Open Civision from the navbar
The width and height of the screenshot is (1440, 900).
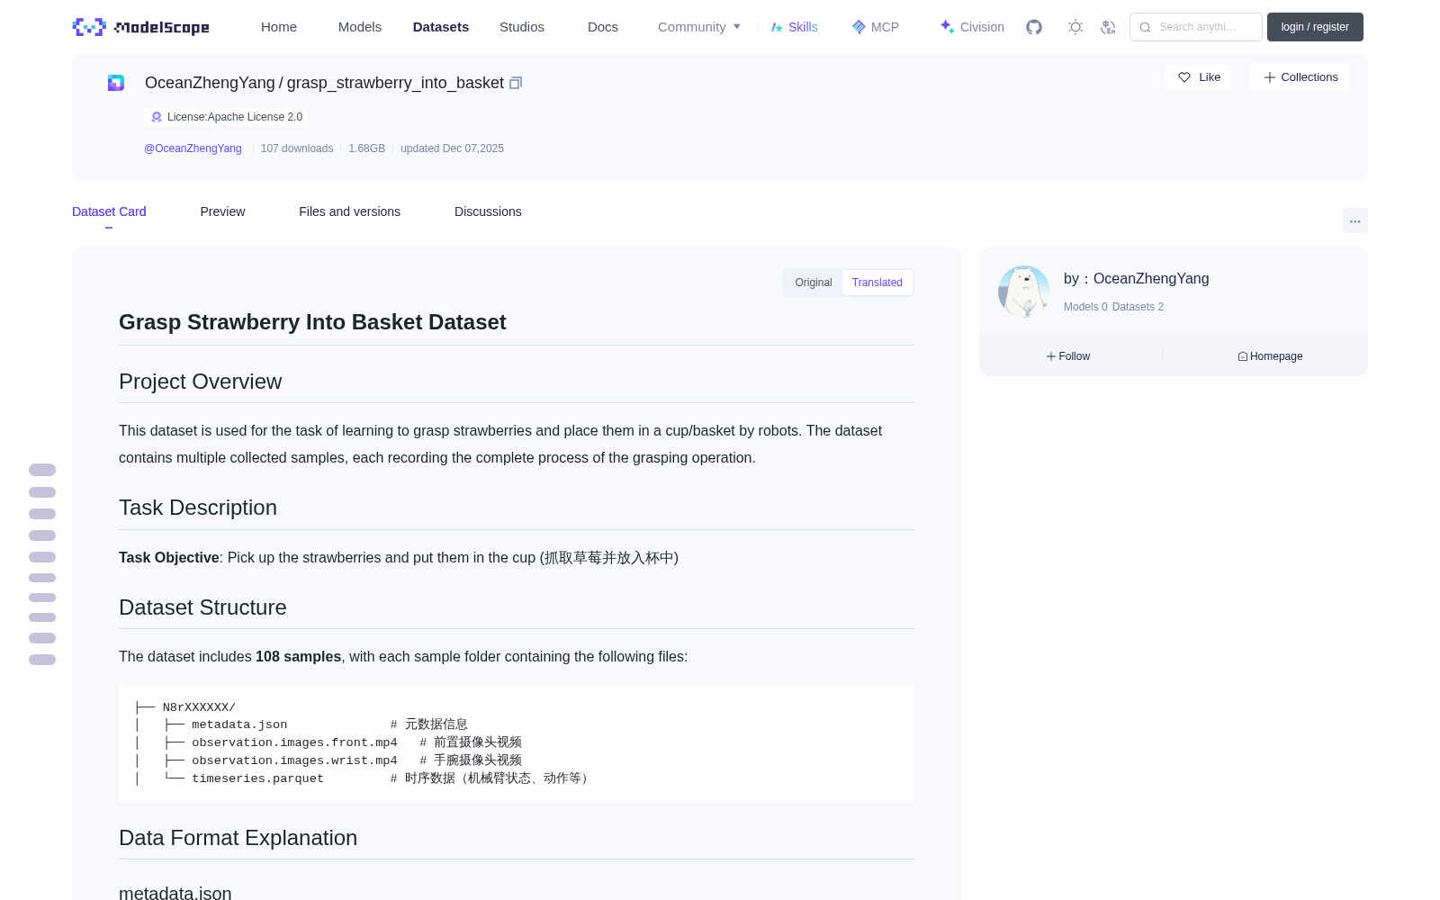pyautogui.click(x=972, y=27)
